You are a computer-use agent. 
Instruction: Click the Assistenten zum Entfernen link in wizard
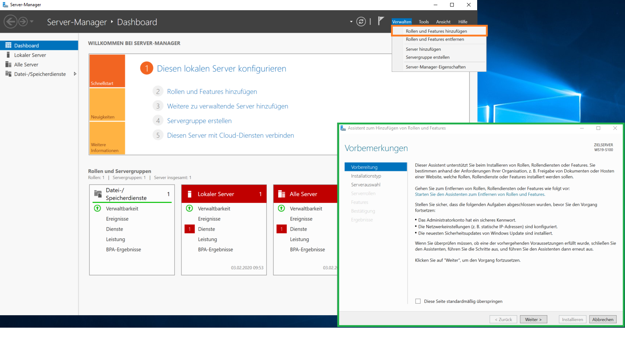(480, 194)
